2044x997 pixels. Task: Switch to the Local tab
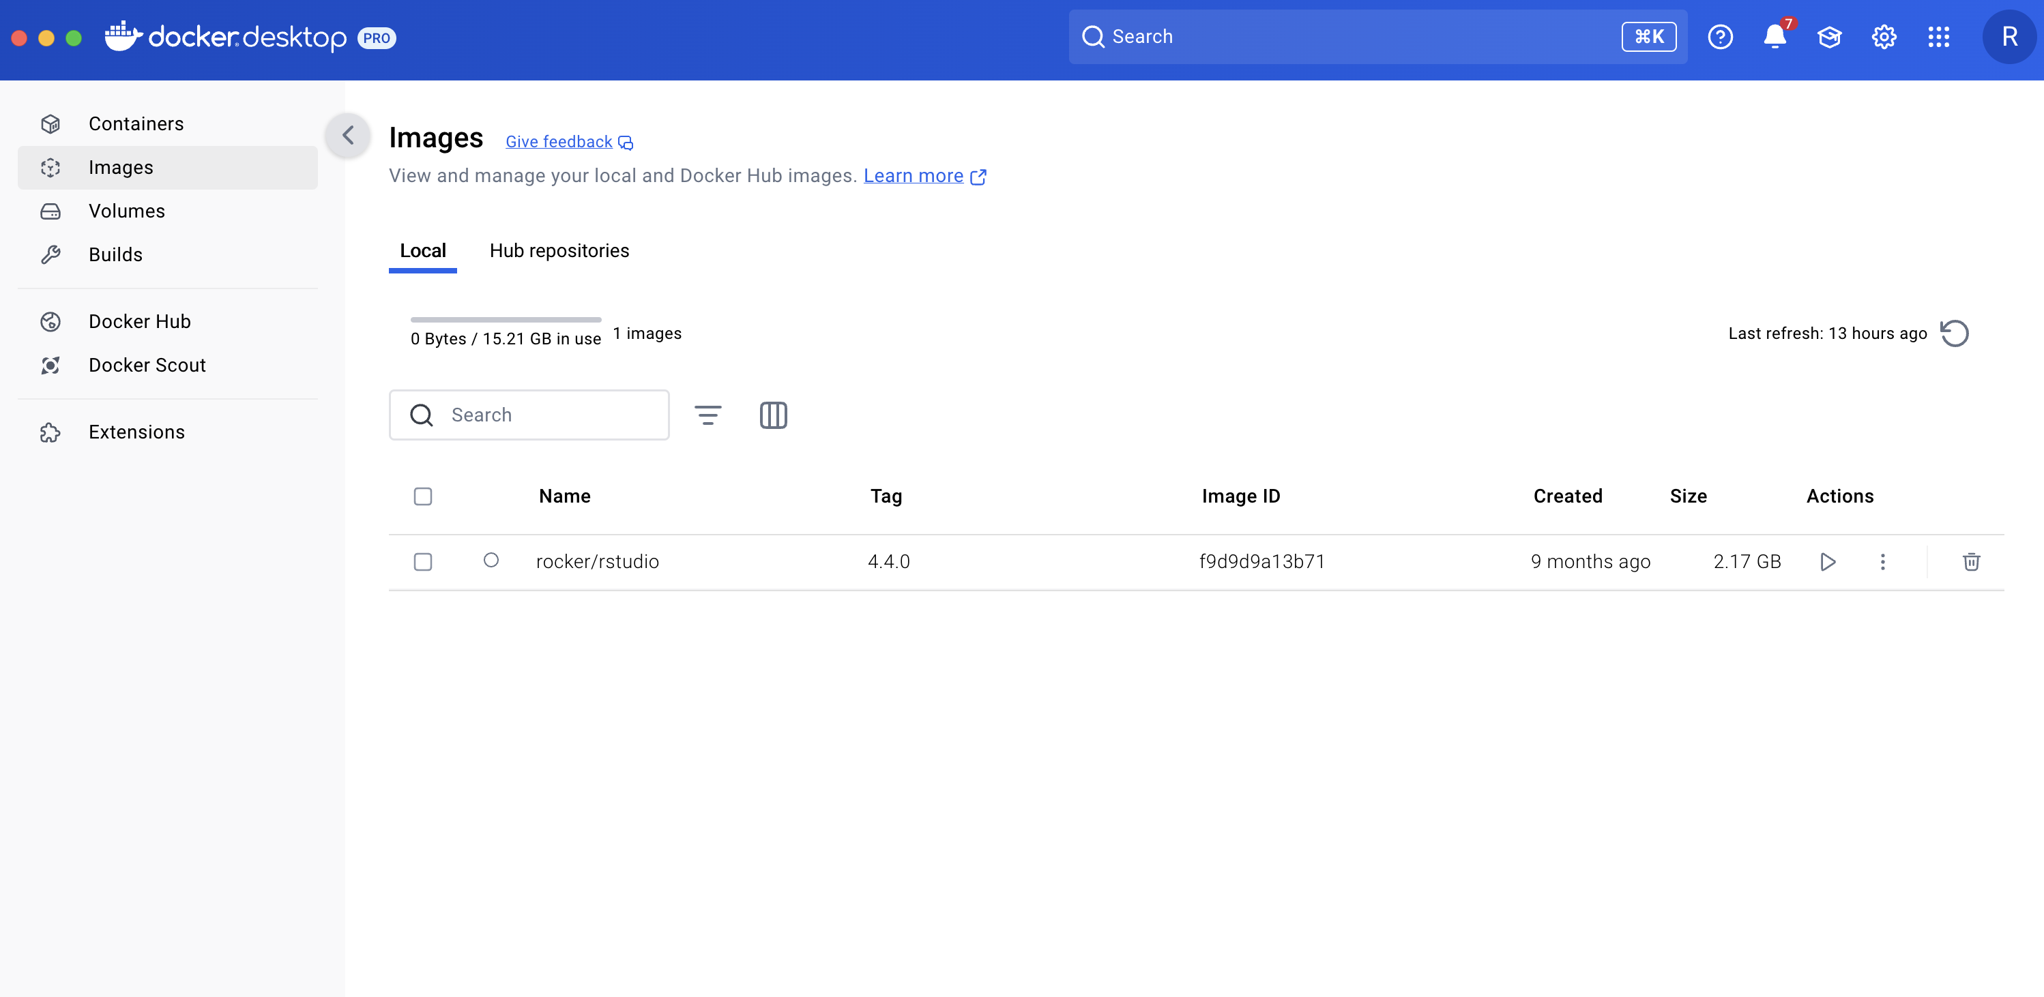pyautogui.click(x=423, y=251)
